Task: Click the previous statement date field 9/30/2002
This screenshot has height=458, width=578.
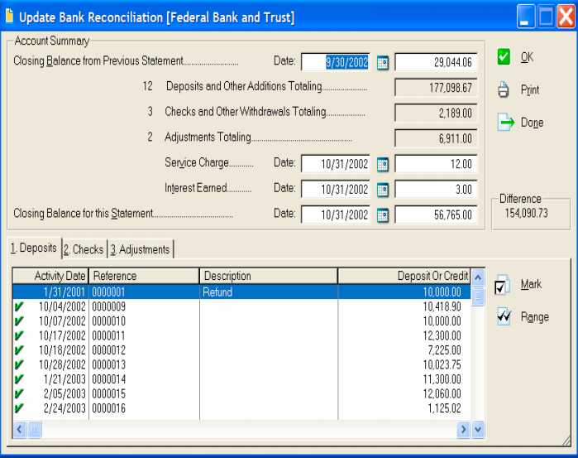Action: [x=336, y=62]
